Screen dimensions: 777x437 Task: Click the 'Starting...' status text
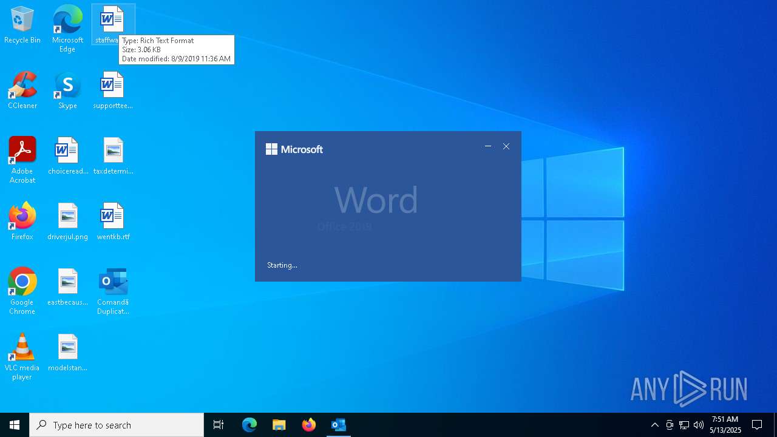point(282,265)
